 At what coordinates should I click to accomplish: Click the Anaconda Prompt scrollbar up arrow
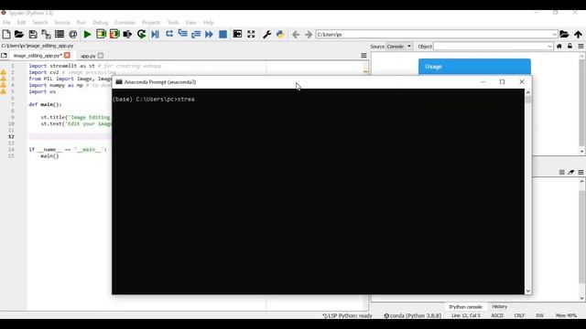pyautogui.click(x=528, y=92)
